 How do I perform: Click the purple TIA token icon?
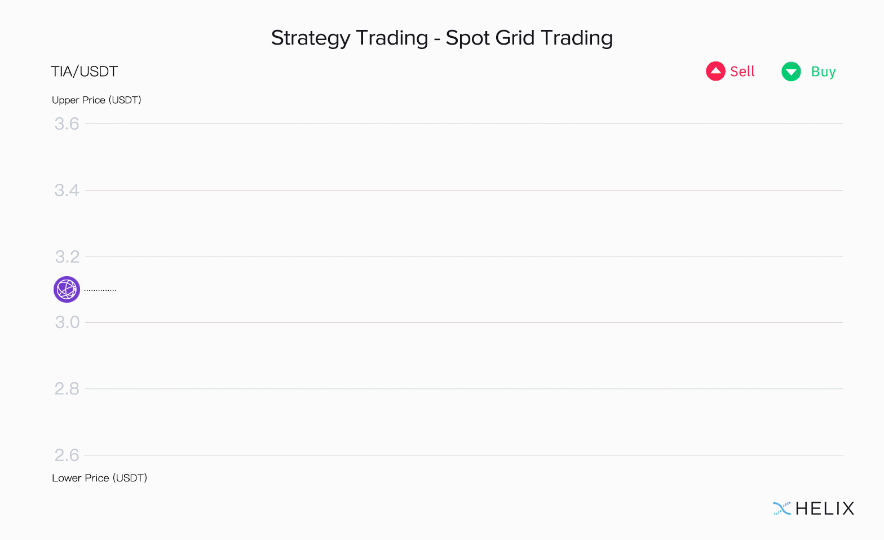[67, 290]
